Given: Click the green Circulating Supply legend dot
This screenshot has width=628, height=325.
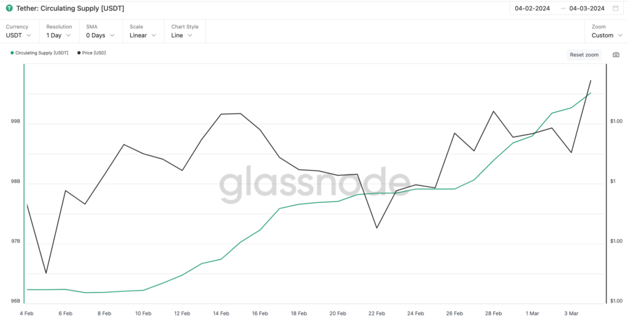Looking at the screenshot, I should [12, 53].
